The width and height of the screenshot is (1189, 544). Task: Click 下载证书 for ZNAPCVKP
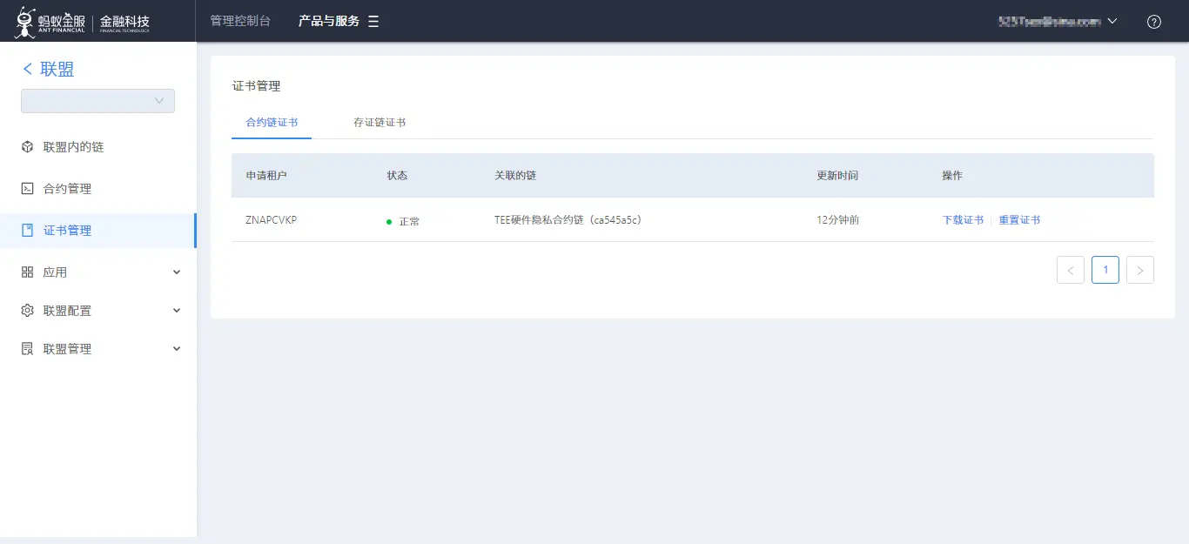pyautogui.click(x=962, y=219)
